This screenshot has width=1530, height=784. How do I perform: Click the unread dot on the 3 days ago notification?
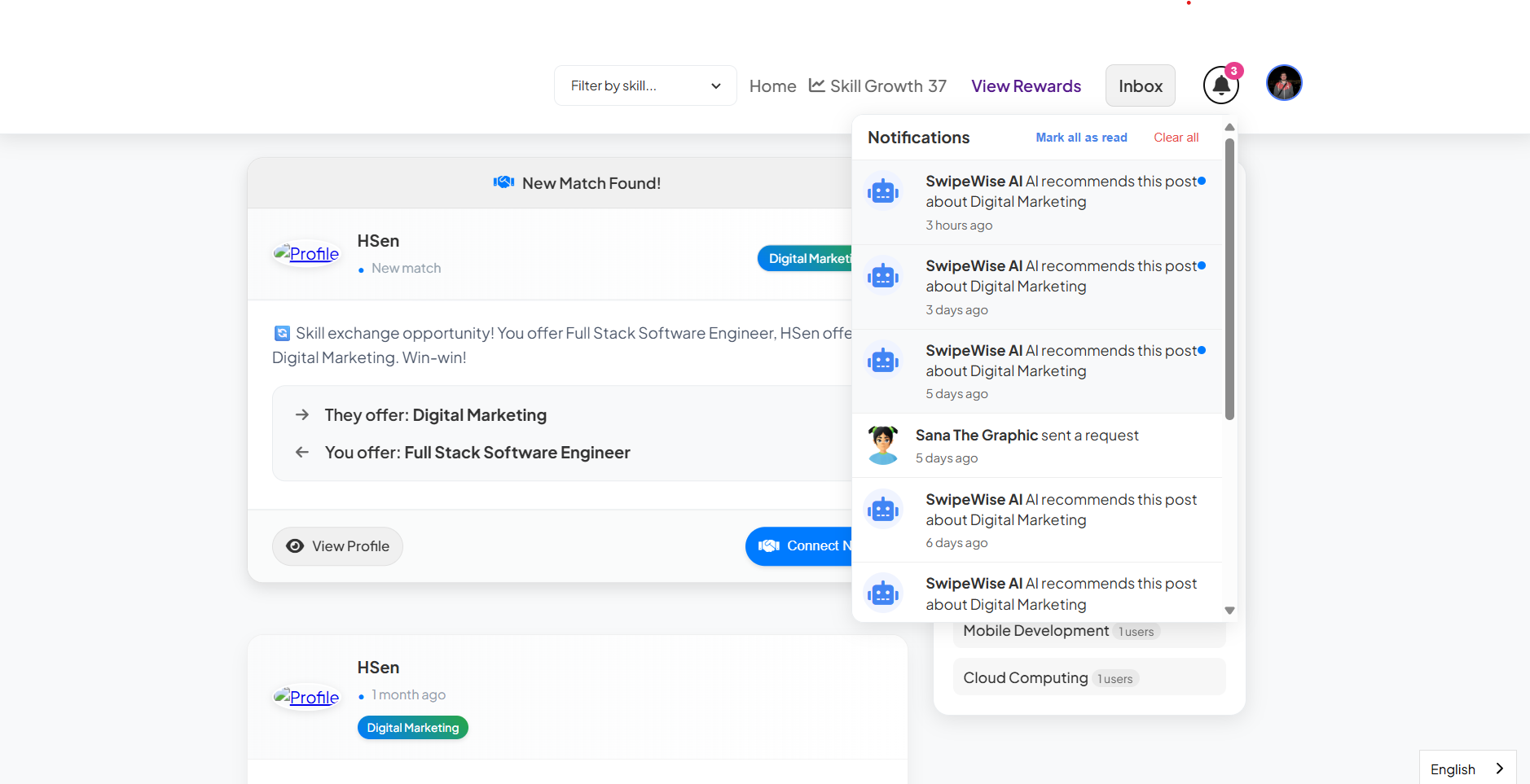1202,265
